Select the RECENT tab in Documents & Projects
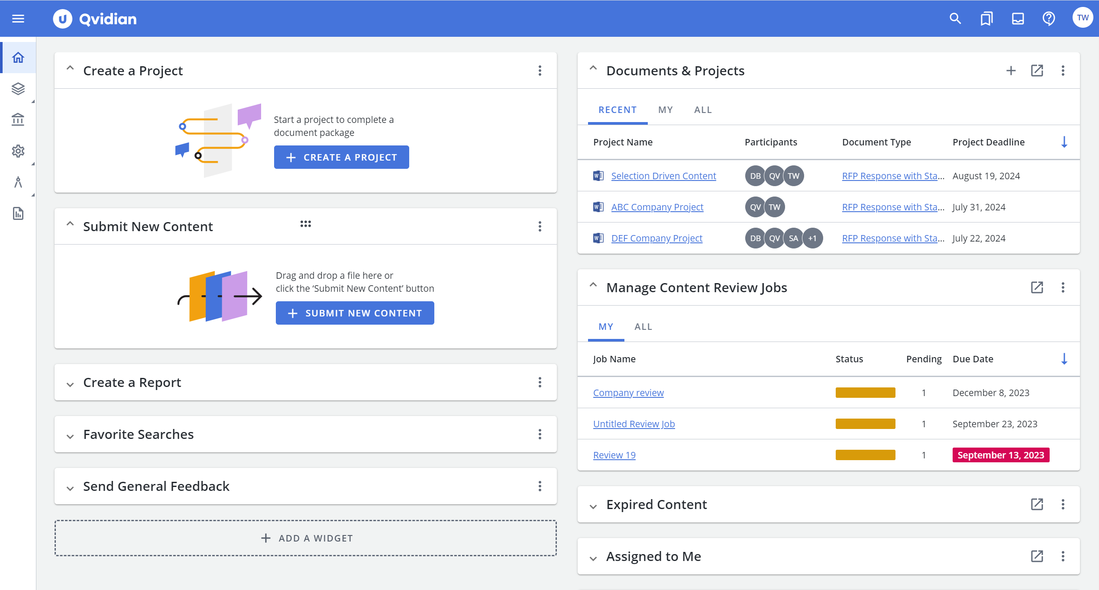1099x590 pixels. 617,110
